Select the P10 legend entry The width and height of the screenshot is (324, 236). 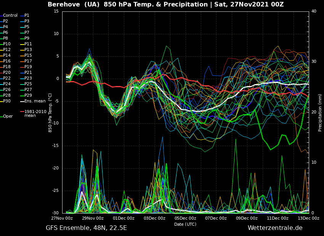pos(7,44)
